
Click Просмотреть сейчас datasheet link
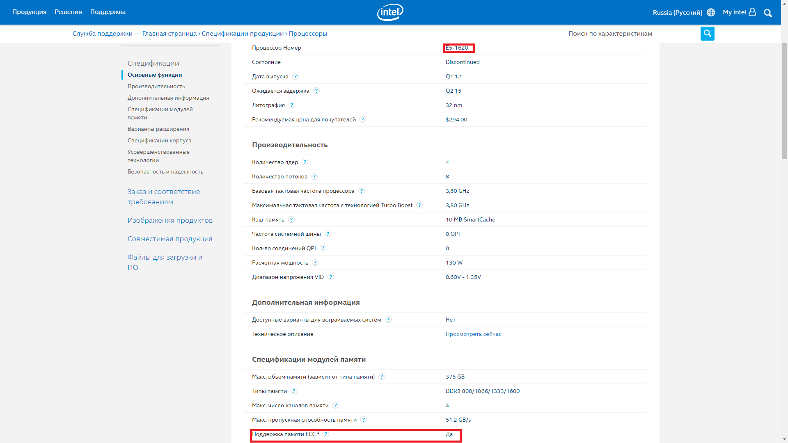(x=473, y=334)
